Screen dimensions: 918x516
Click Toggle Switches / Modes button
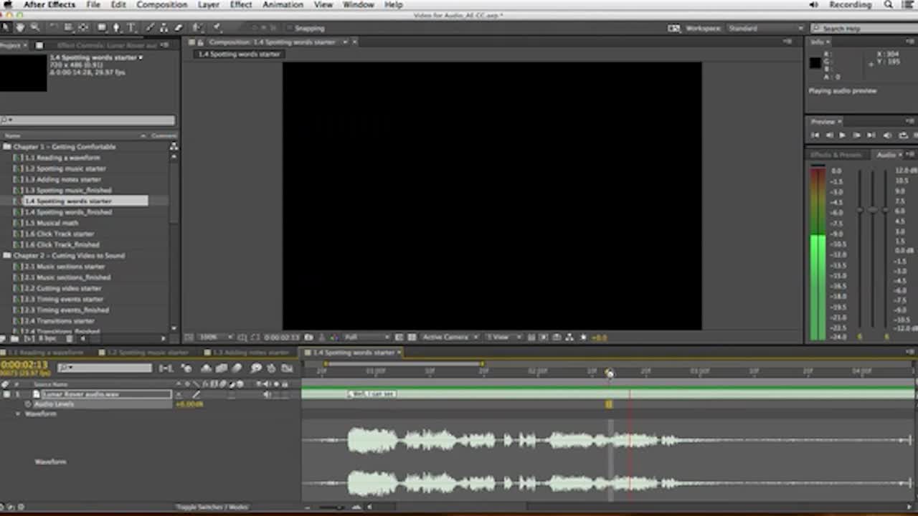pos(212,507)
